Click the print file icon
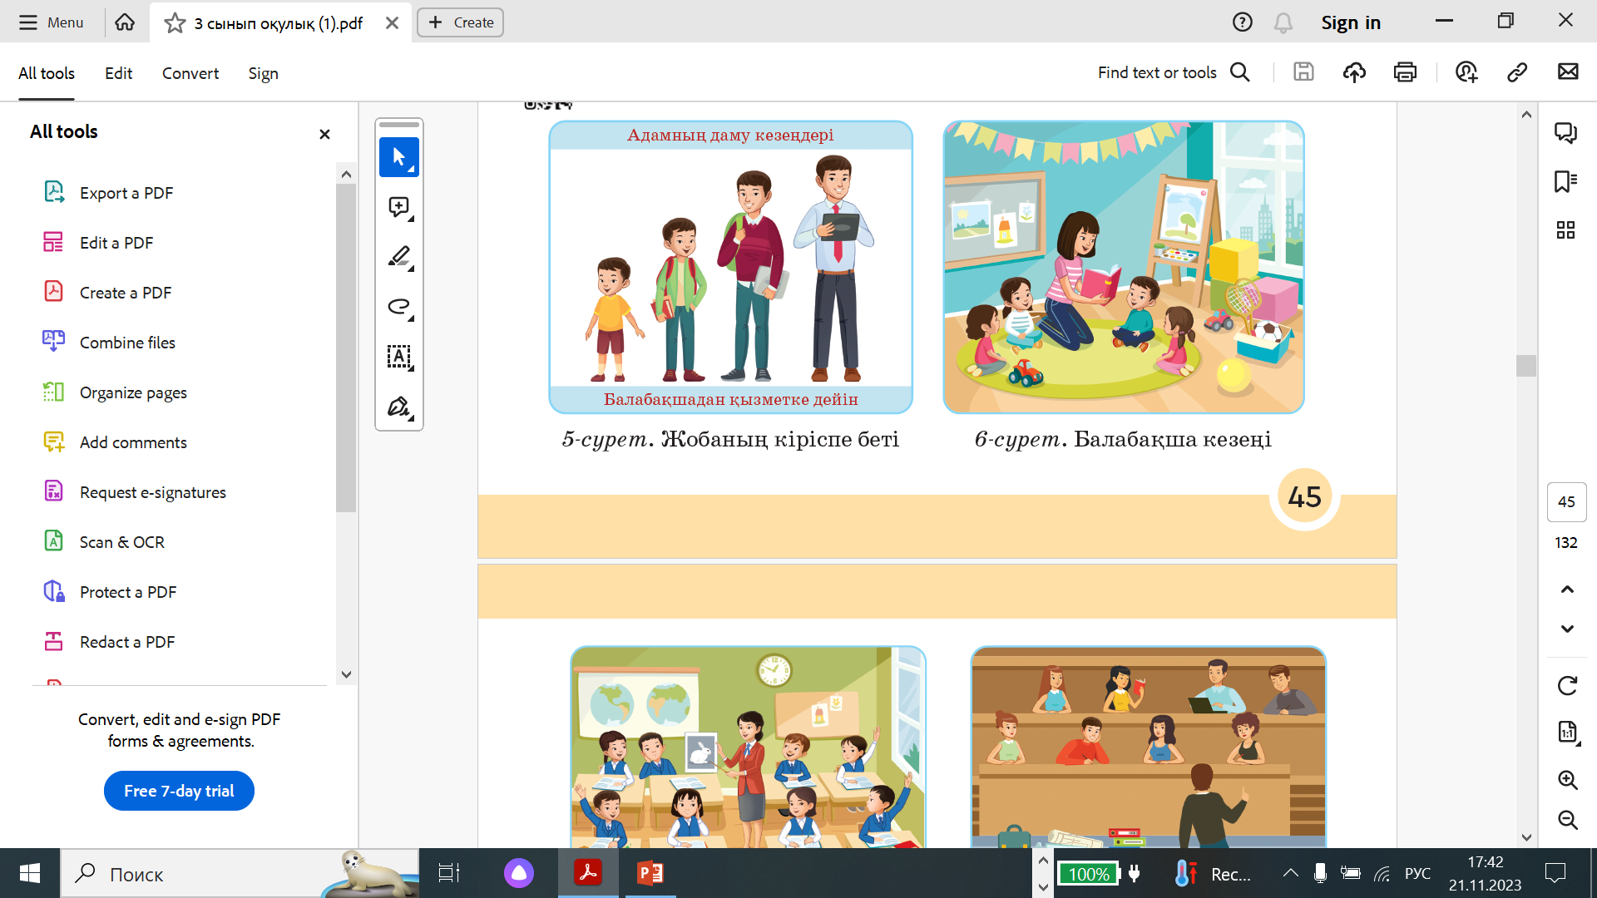 tap(1405, 72)
